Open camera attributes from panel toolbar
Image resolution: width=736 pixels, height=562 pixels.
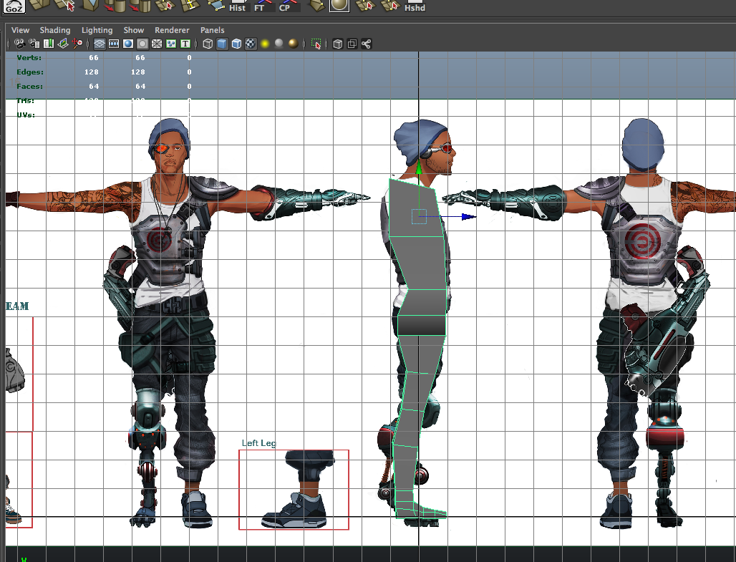34,44
